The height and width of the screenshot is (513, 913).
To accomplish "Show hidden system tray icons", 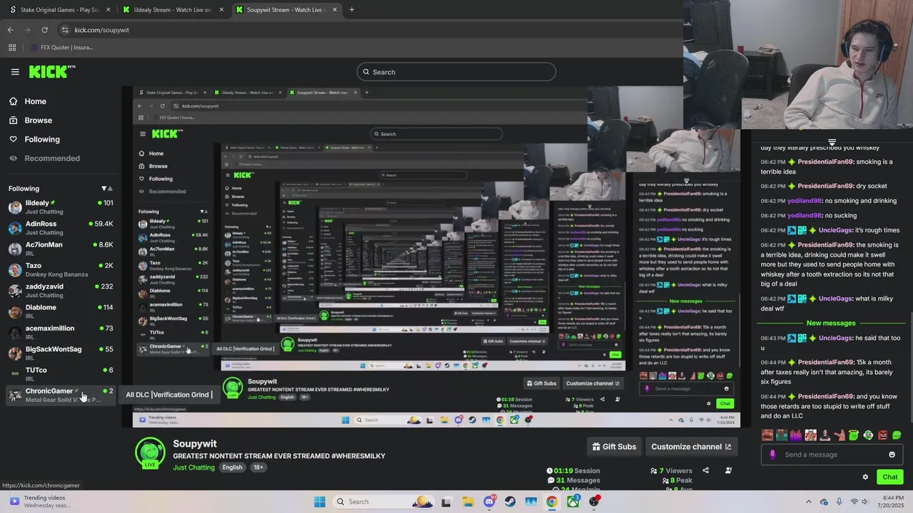I will click(808, 502).
